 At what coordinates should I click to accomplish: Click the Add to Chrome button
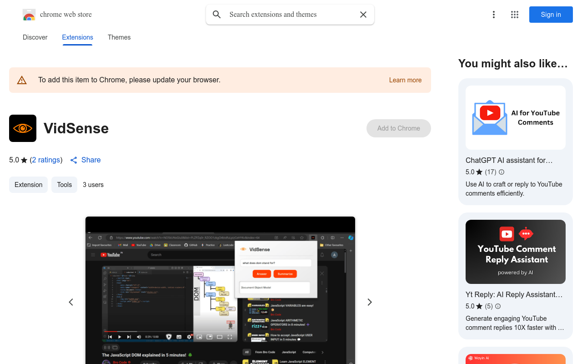399,128
